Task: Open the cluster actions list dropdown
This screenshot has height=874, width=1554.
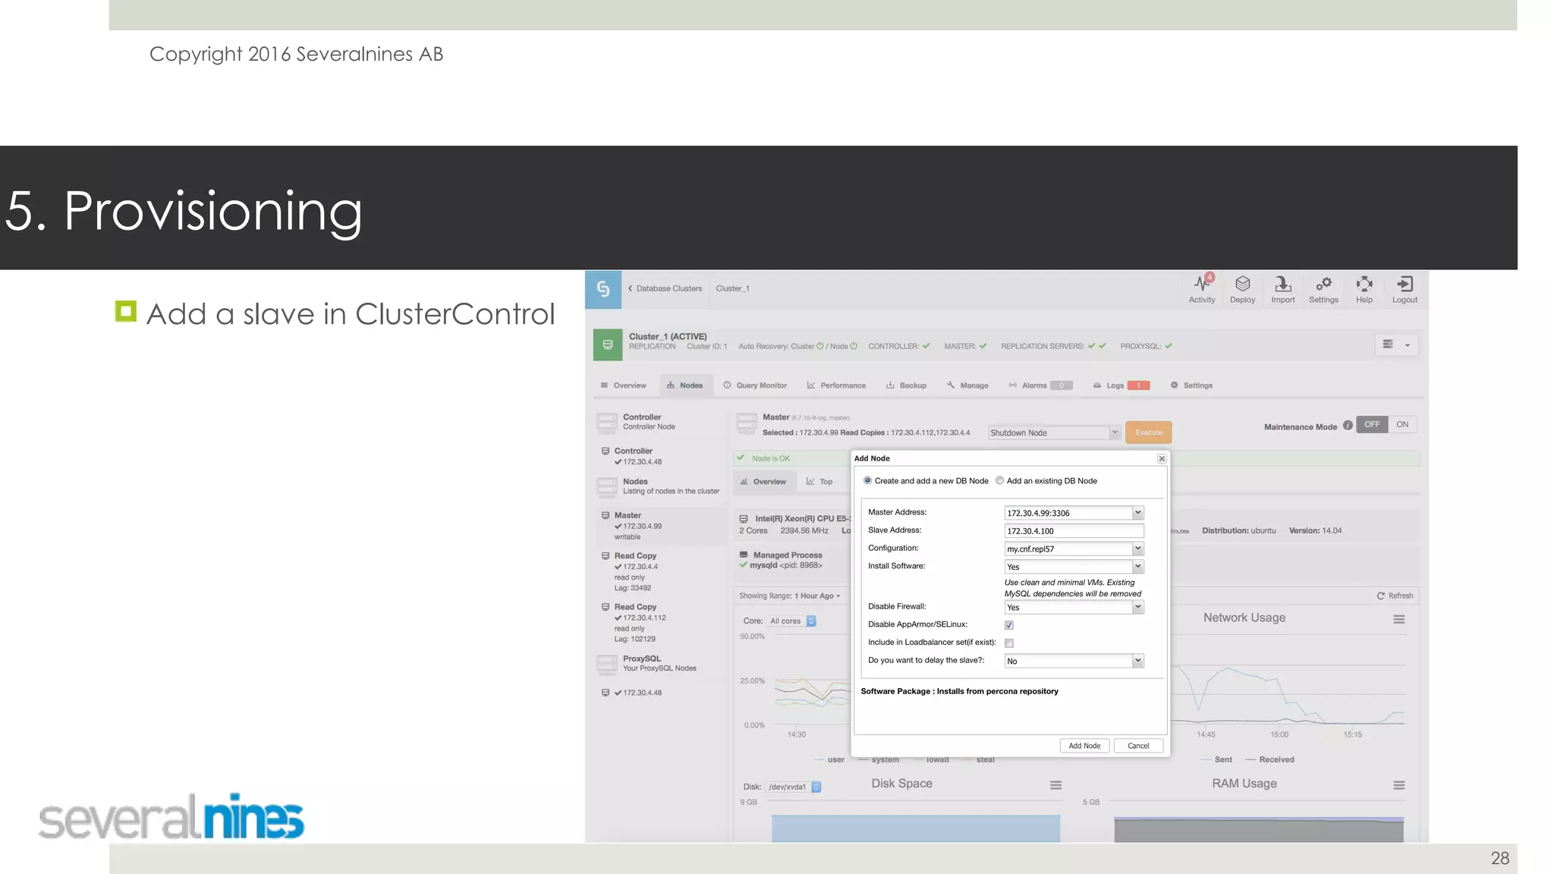Action: pyautogui.click(x=1396, y=344)
